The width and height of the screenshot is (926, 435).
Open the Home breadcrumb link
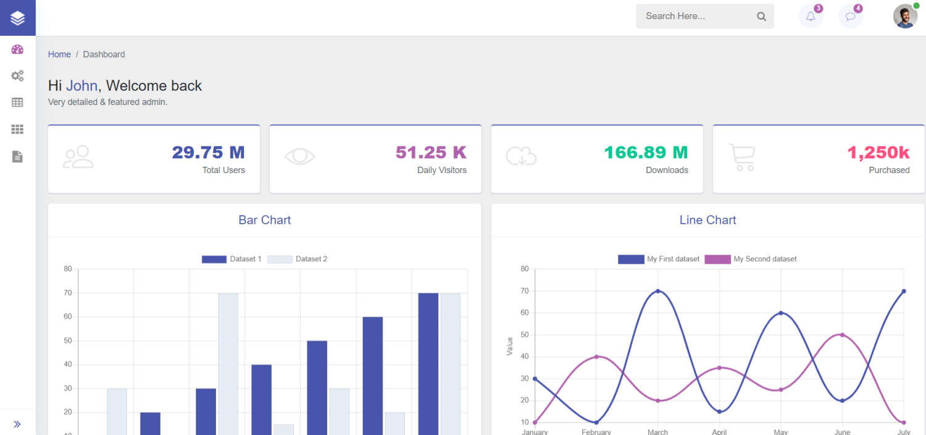click(59, 54)
